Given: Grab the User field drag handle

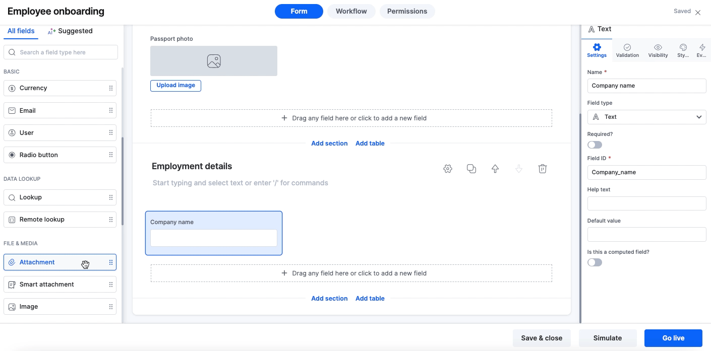Looking at the screenshot, I should pyautogui.click(x=111, y=133).
